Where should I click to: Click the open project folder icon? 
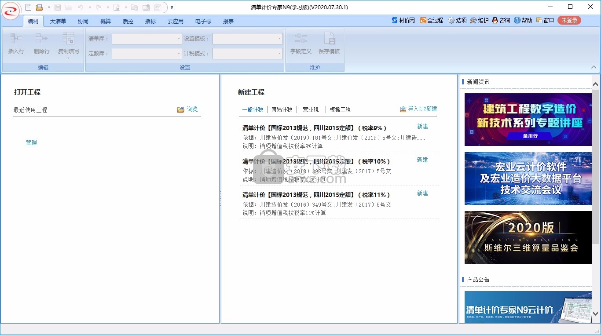pyautogui.click(x=40, y=7)
